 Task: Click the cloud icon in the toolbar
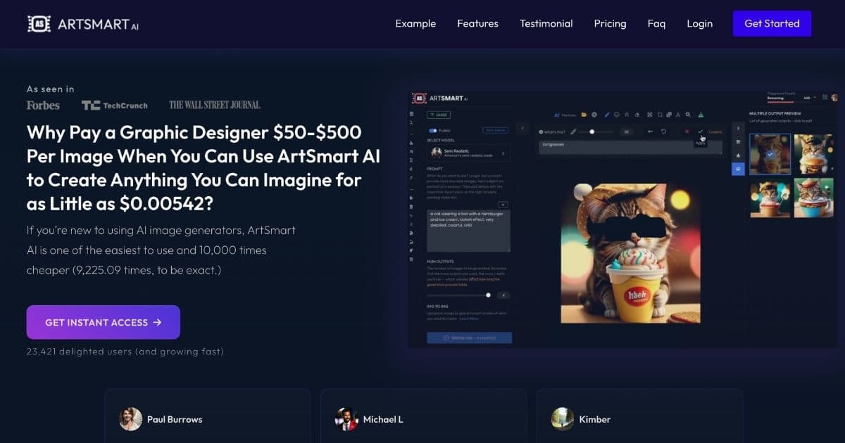(637, 115)
